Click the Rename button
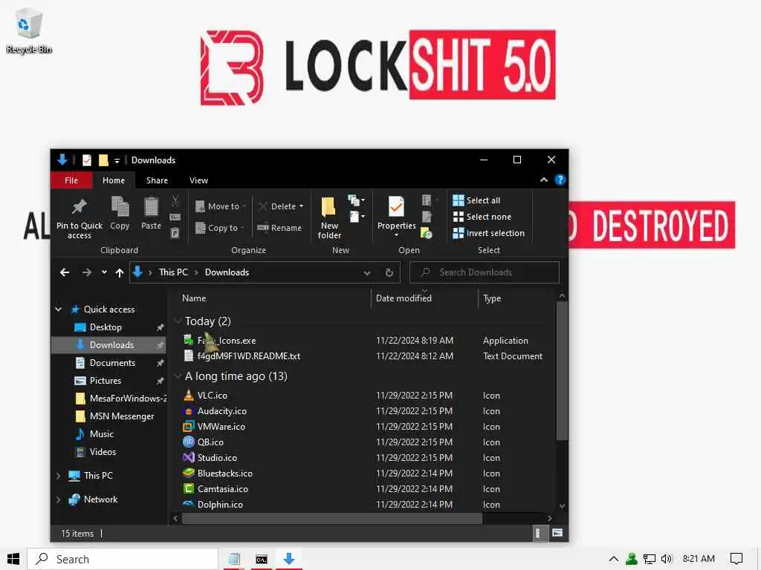Image resolution: width=761 pixels, height=570 pixels. 279,228
